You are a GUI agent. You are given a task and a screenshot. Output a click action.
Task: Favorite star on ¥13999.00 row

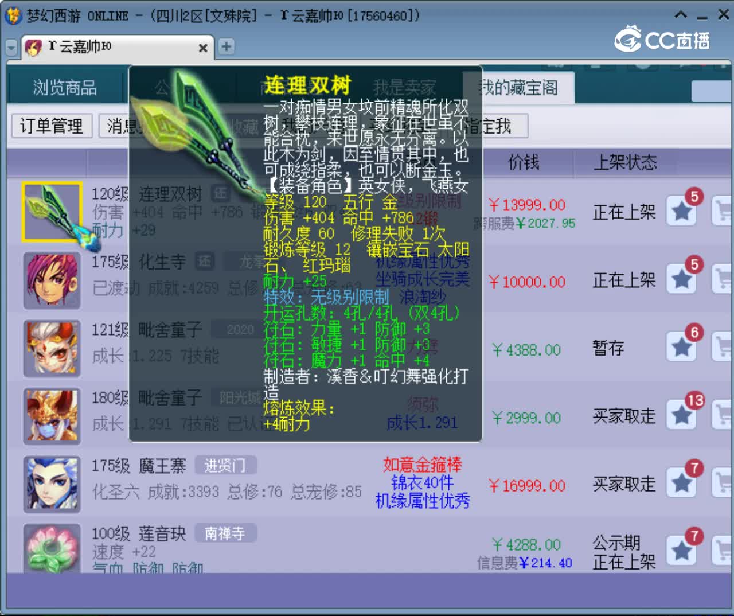pyautogui.click(x=682, y=212)
